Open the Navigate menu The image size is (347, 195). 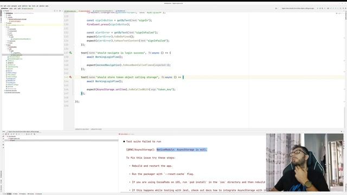coord(14,6)
